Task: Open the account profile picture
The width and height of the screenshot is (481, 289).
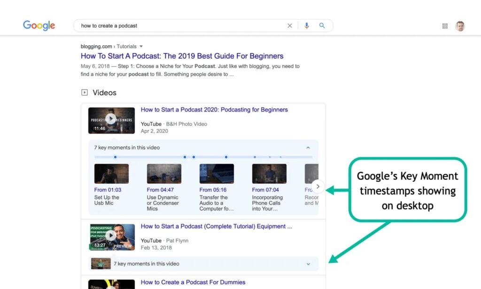Action: point(460,26)
